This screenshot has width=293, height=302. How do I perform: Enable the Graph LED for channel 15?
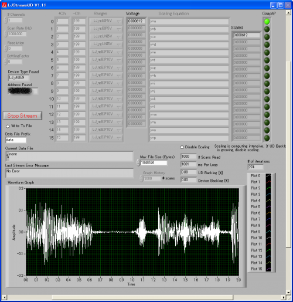[x=267, y=138]
